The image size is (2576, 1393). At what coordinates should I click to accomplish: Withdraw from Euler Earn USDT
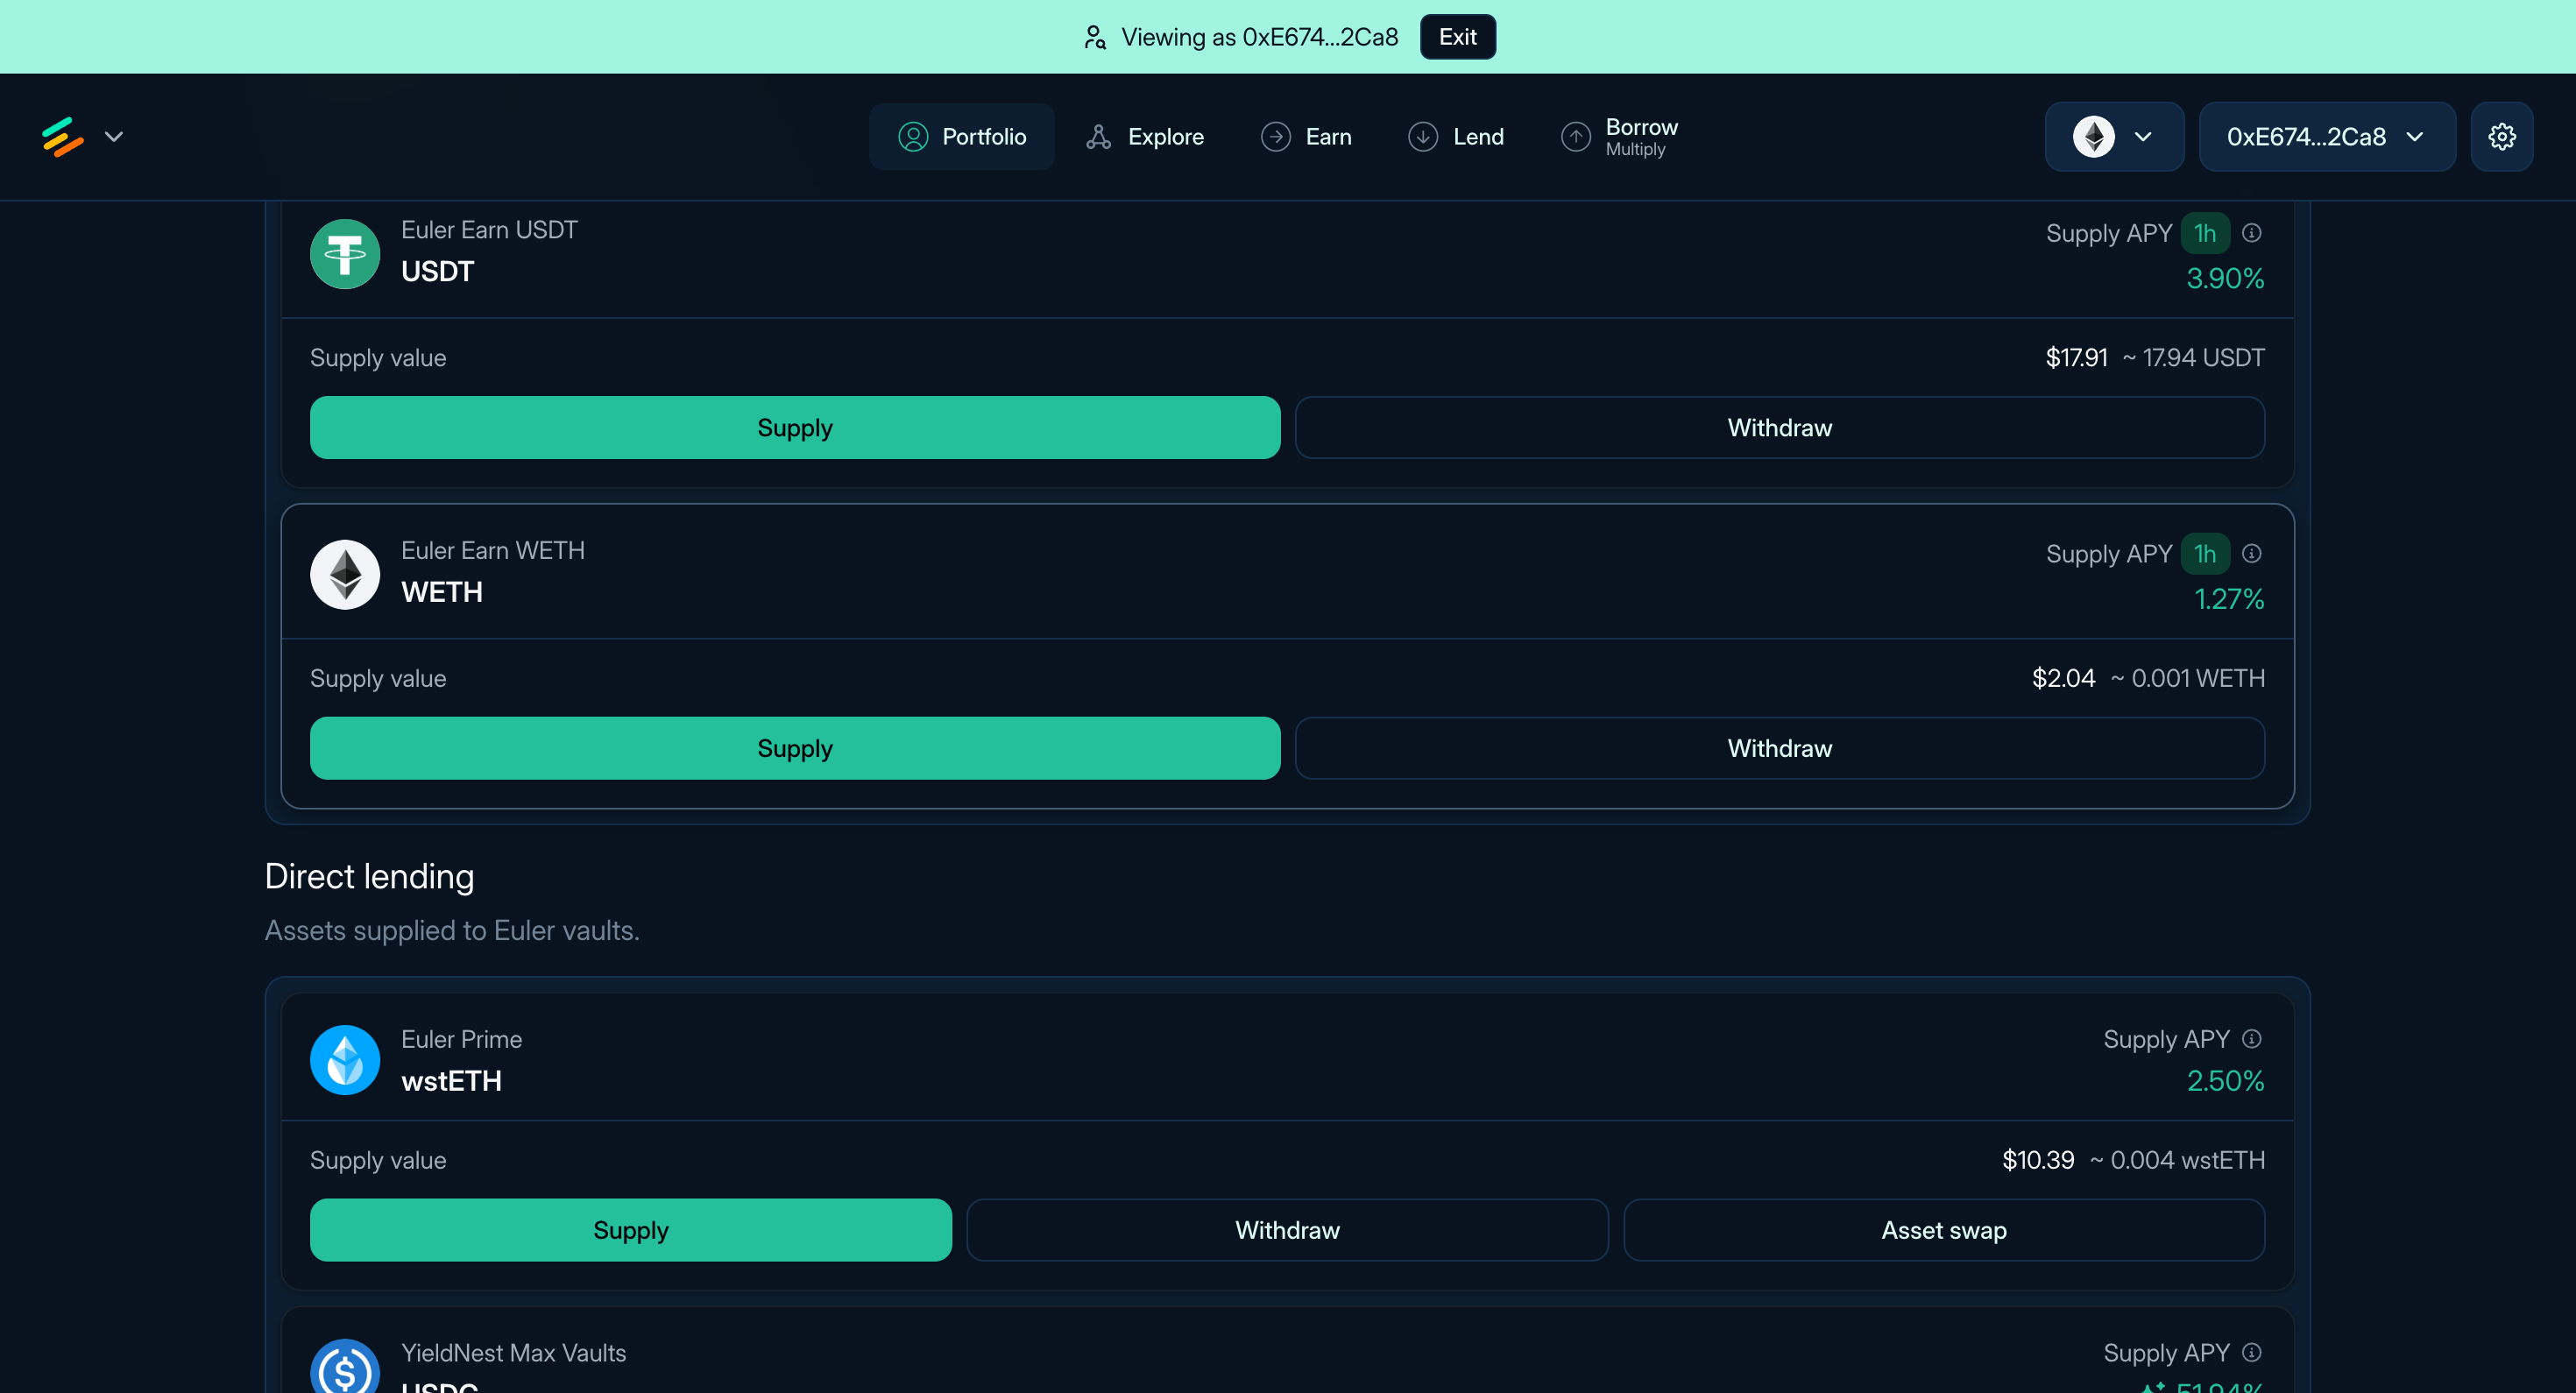click(1780, 428)
